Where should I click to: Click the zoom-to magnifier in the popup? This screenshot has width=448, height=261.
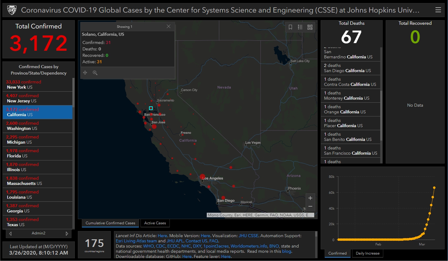[x=95, y=73]
